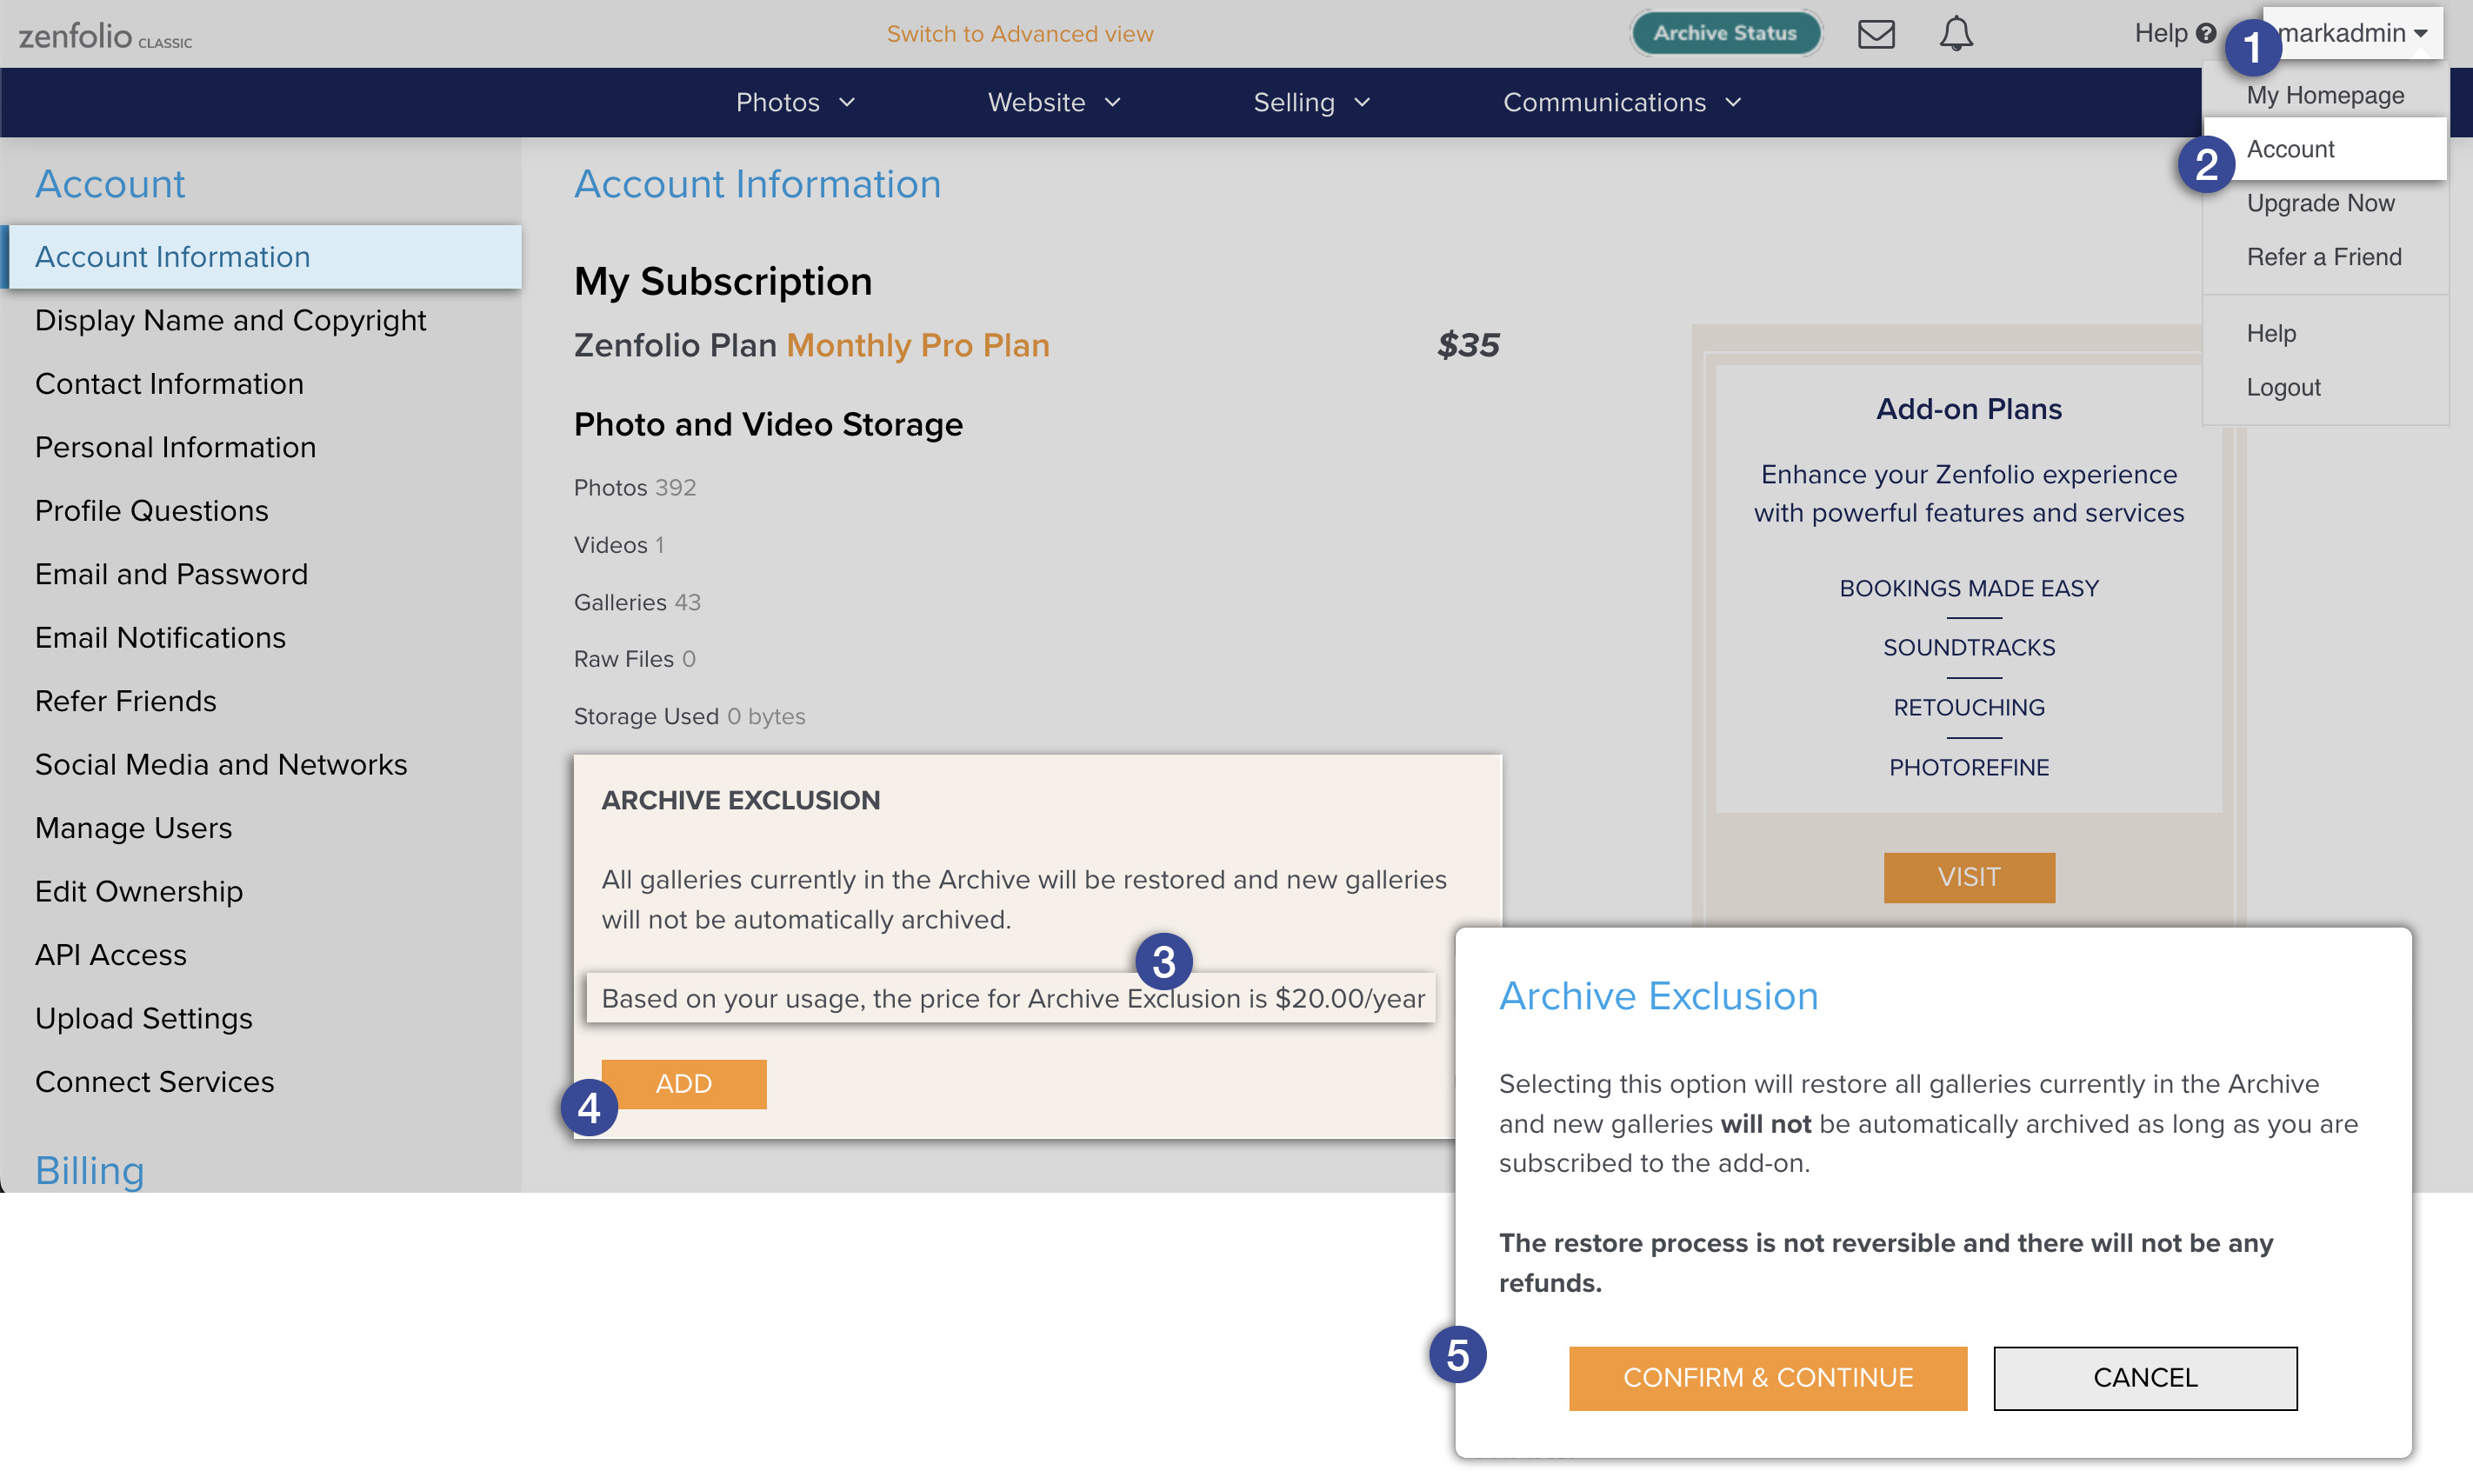Select Upgrade Now in user menu
Image resolution: width=2473 pixels, height=1484 pixels.
[x=2320, y=203]
